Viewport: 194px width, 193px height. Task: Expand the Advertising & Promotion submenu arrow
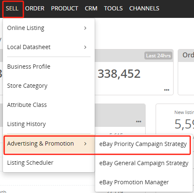[x=85, y=144]
